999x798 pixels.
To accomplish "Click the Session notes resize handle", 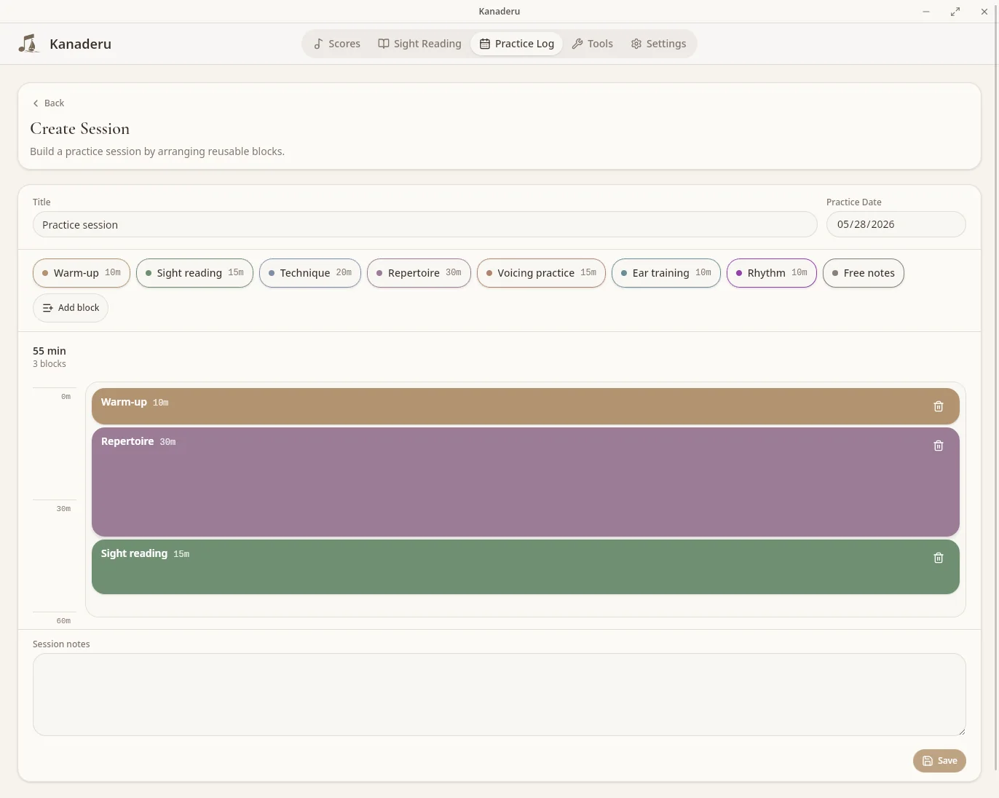I will (x=961, y=731).
